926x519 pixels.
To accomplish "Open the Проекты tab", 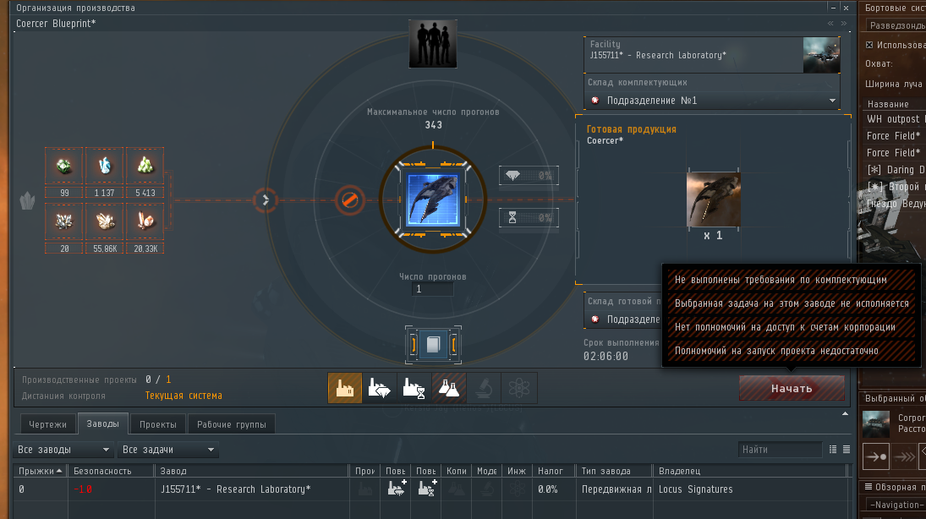I will [157, 424].
